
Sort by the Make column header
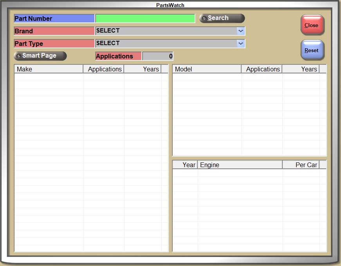coord(49,69)
